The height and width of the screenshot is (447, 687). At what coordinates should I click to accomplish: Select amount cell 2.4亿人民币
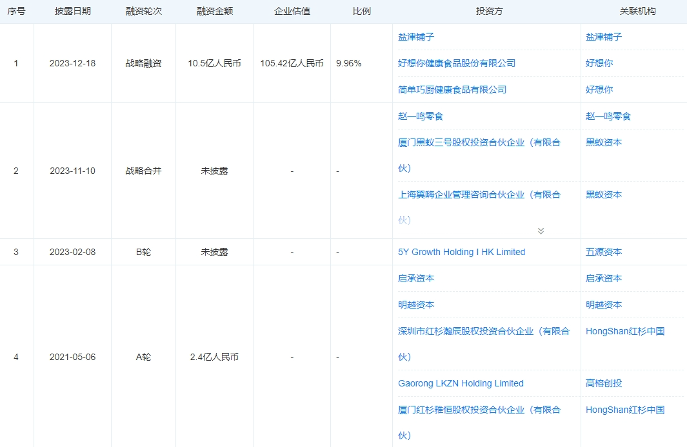[215, 357]
